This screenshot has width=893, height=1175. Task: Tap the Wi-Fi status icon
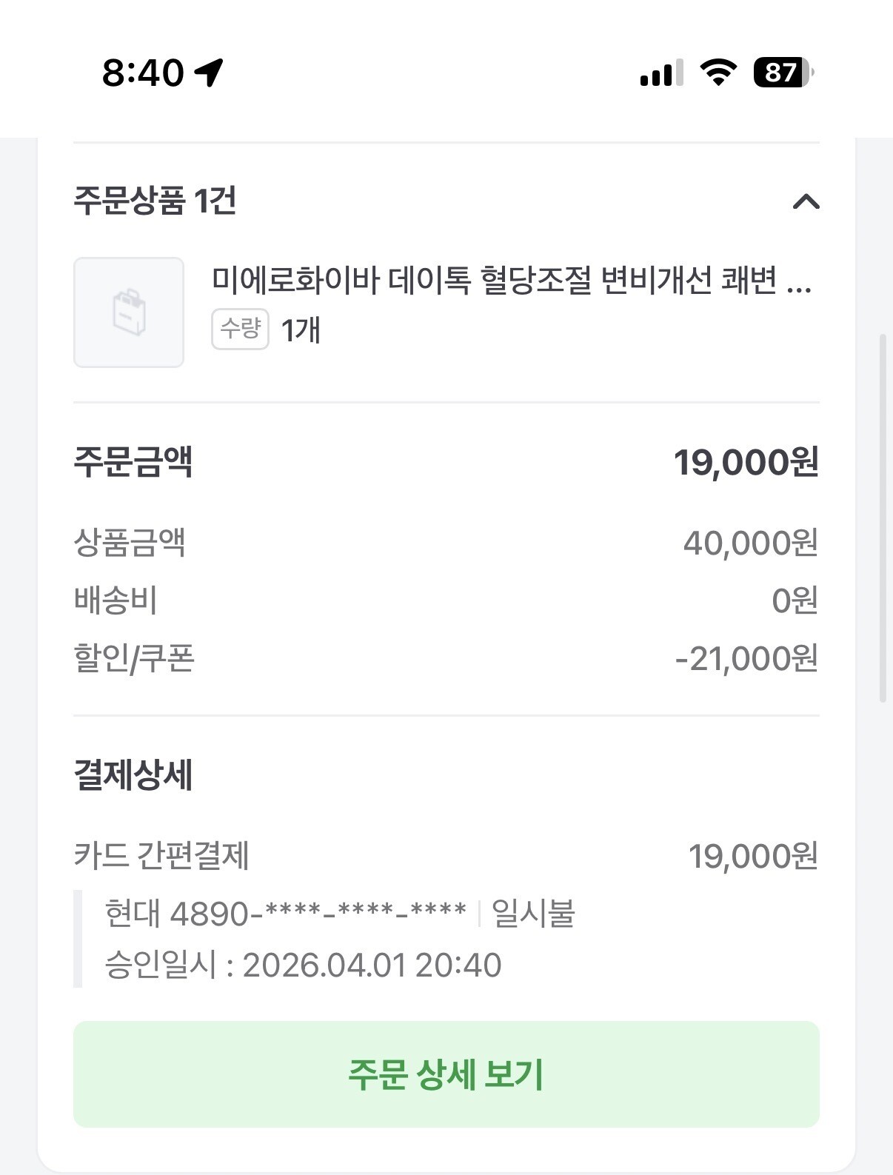[718, 73]
